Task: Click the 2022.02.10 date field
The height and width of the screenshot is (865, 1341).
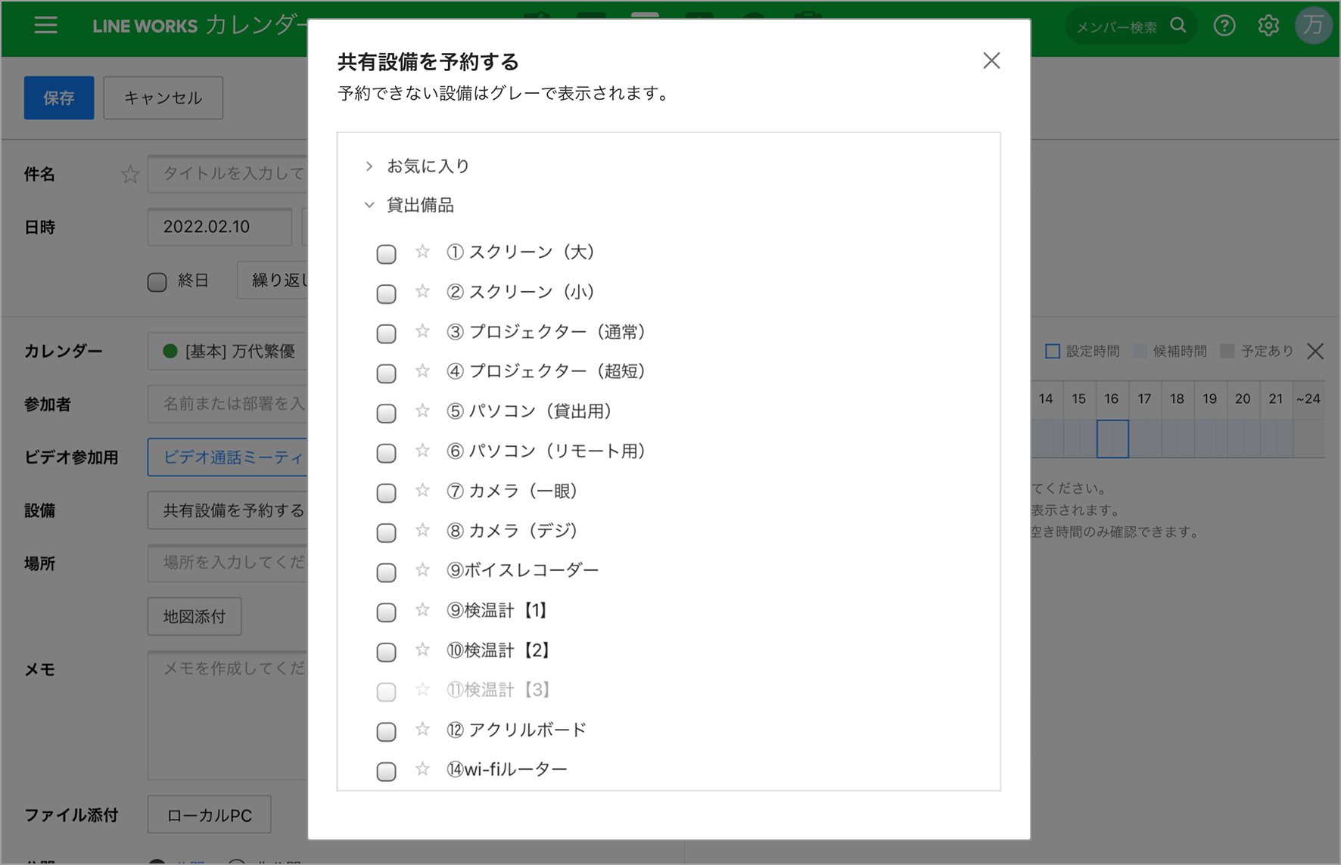Action: coord(219,227)
